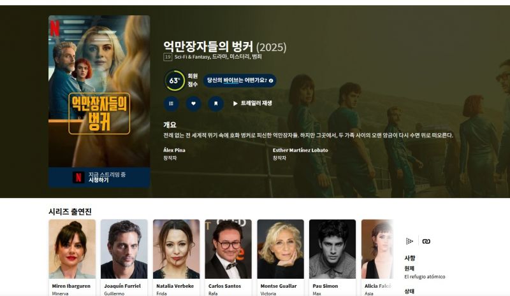Screen dimensions: 510x296
Task: Open Montse Guallar's cast card
Action: [x=280, y=258]
